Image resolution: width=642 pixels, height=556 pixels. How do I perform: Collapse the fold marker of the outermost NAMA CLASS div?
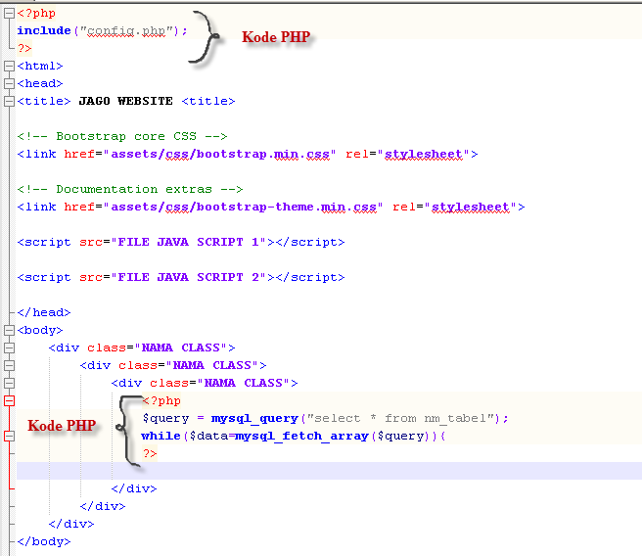click(9, 347)
